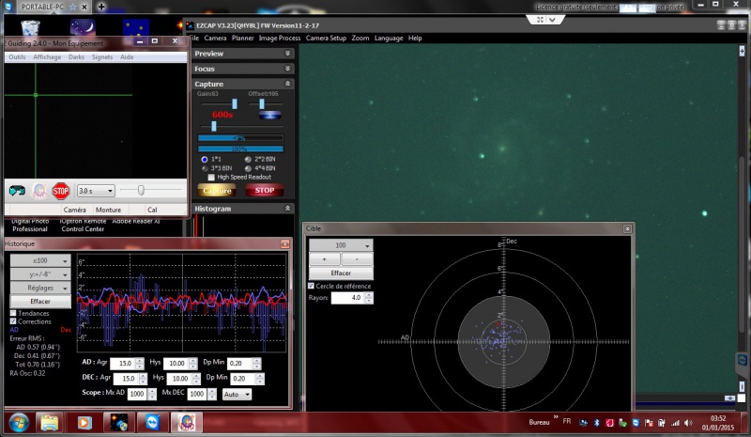The image size is (751, 437).
Task: Click the minus zoom button in Cible
Action: (358, 259)
